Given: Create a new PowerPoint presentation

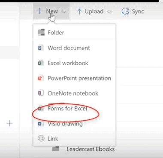Looking at the screenshot, I should [x=74, y=78].
